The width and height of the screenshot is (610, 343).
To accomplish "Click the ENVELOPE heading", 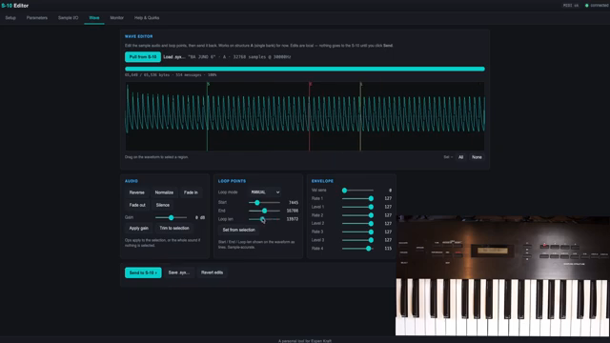I will pos(322,181).
